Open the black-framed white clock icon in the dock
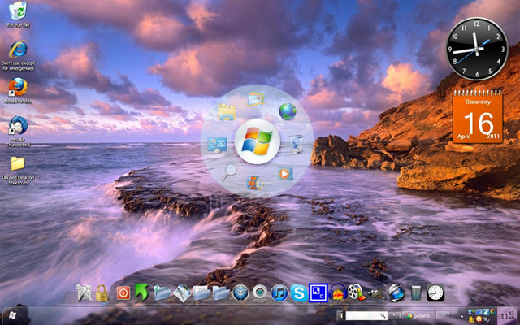Viewport: 520px width, 325px height. [x=435, y=292]
